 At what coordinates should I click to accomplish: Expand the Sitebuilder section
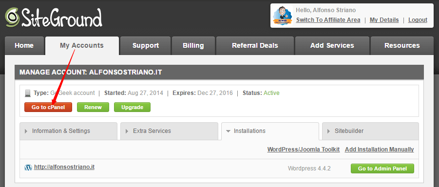point(370,131)
